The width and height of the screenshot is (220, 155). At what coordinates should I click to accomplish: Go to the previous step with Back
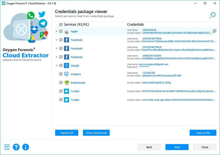coord(149,147)
